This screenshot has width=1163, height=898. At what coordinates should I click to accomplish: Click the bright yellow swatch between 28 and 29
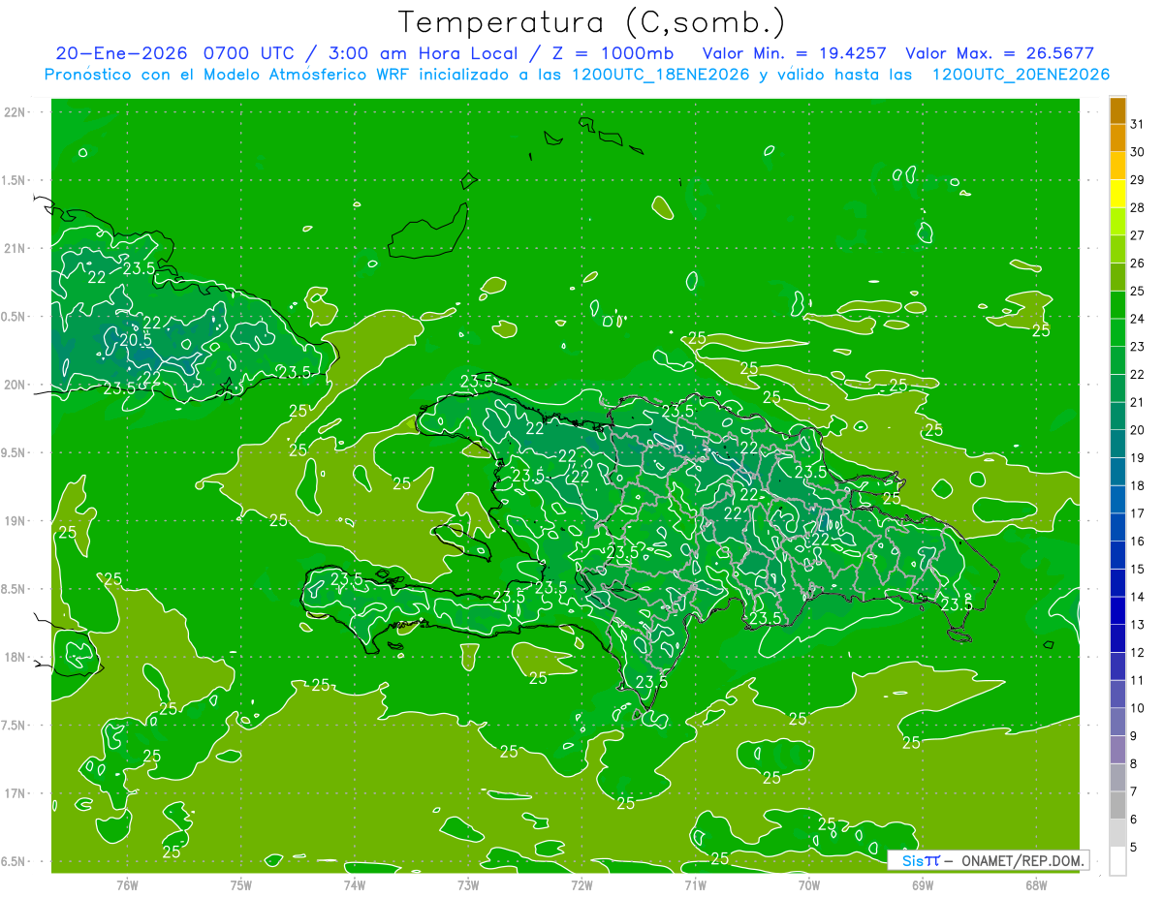[1117, 194]
